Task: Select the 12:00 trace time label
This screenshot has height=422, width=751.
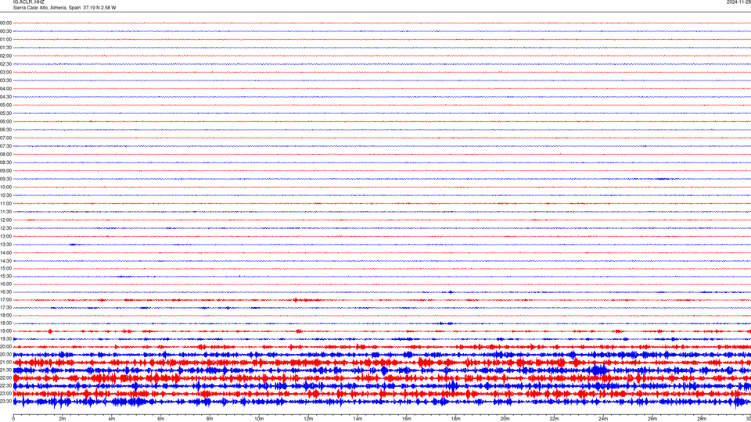Action: (x=5, y=220)
